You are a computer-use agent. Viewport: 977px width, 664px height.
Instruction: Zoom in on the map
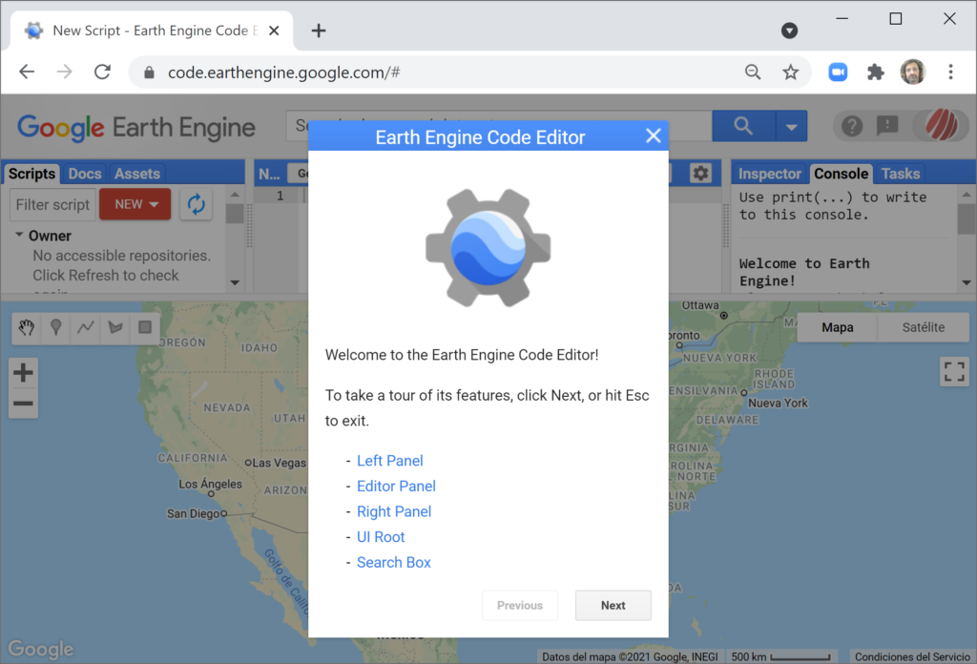(x=23, y=372)
